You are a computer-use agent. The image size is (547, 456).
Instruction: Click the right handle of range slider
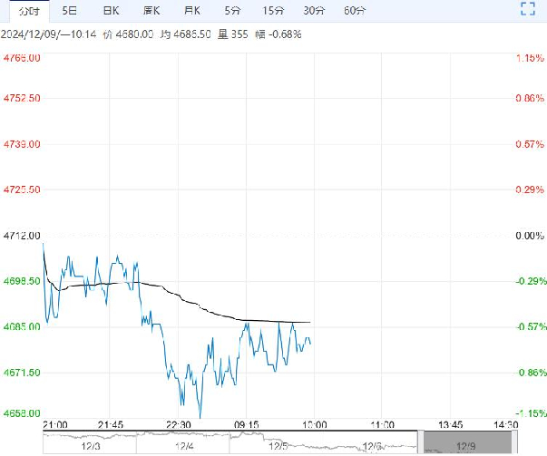(x=514, y=441)
